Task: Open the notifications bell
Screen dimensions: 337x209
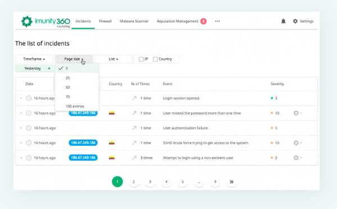Action: [x=284, y=21]
